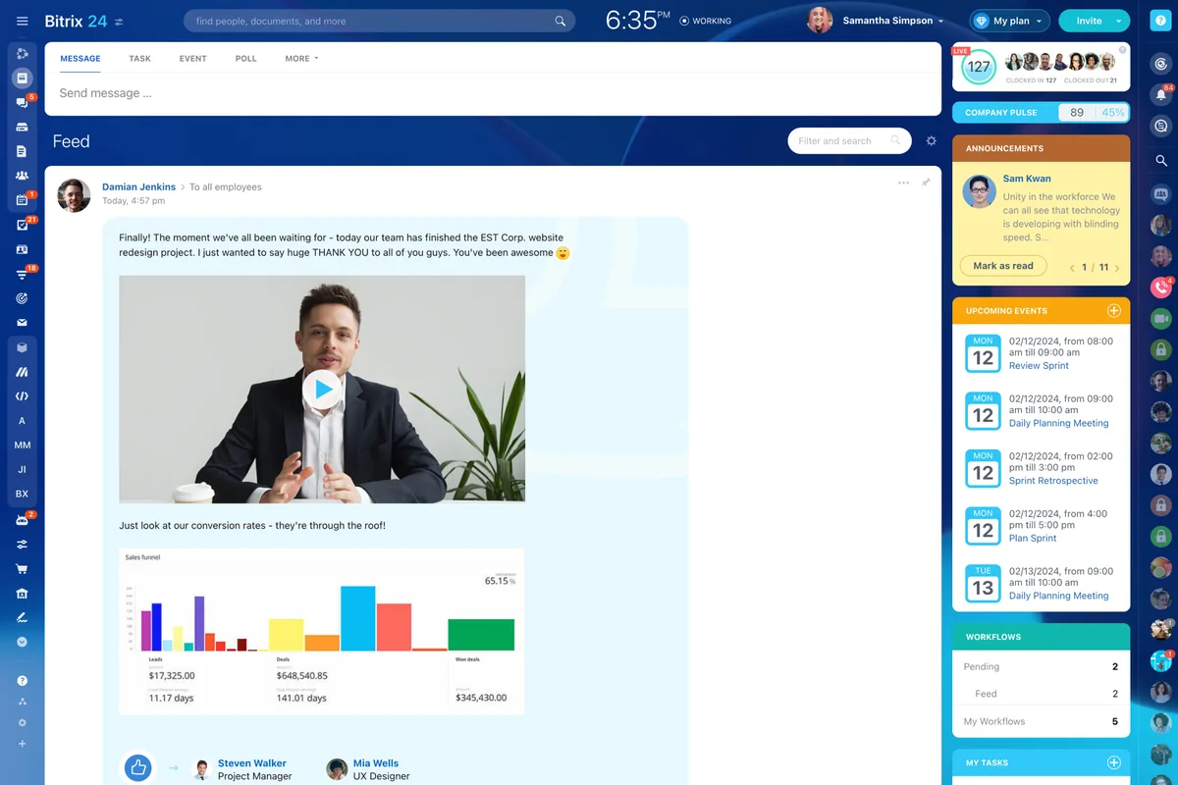Viewport: 1178px width, 785px height.
Task: Open Steven Walker profile link
Action: coord(252,763)
